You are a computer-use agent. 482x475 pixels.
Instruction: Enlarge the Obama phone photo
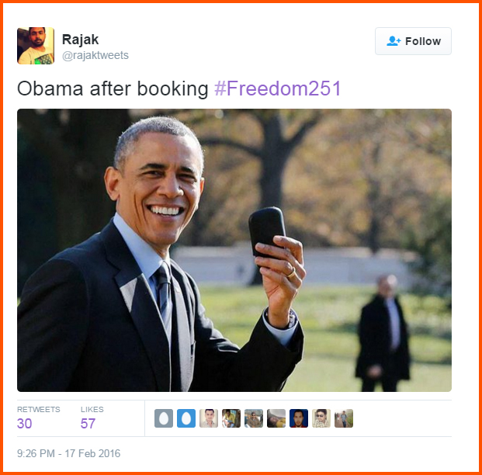(234, 250)
